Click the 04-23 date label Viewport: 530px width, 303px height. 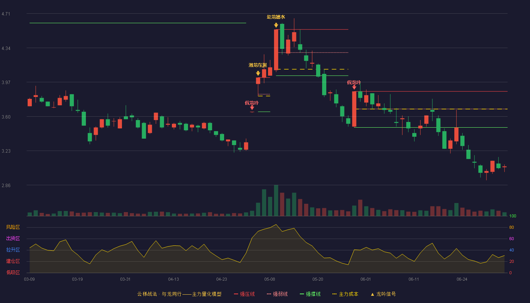(x=221, y=279)
